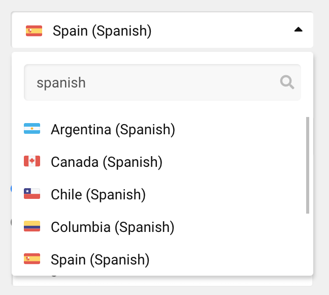Click the typed 'spanish' query text
The width and height of the screenshot is (329, 295).
click(61, 82)
